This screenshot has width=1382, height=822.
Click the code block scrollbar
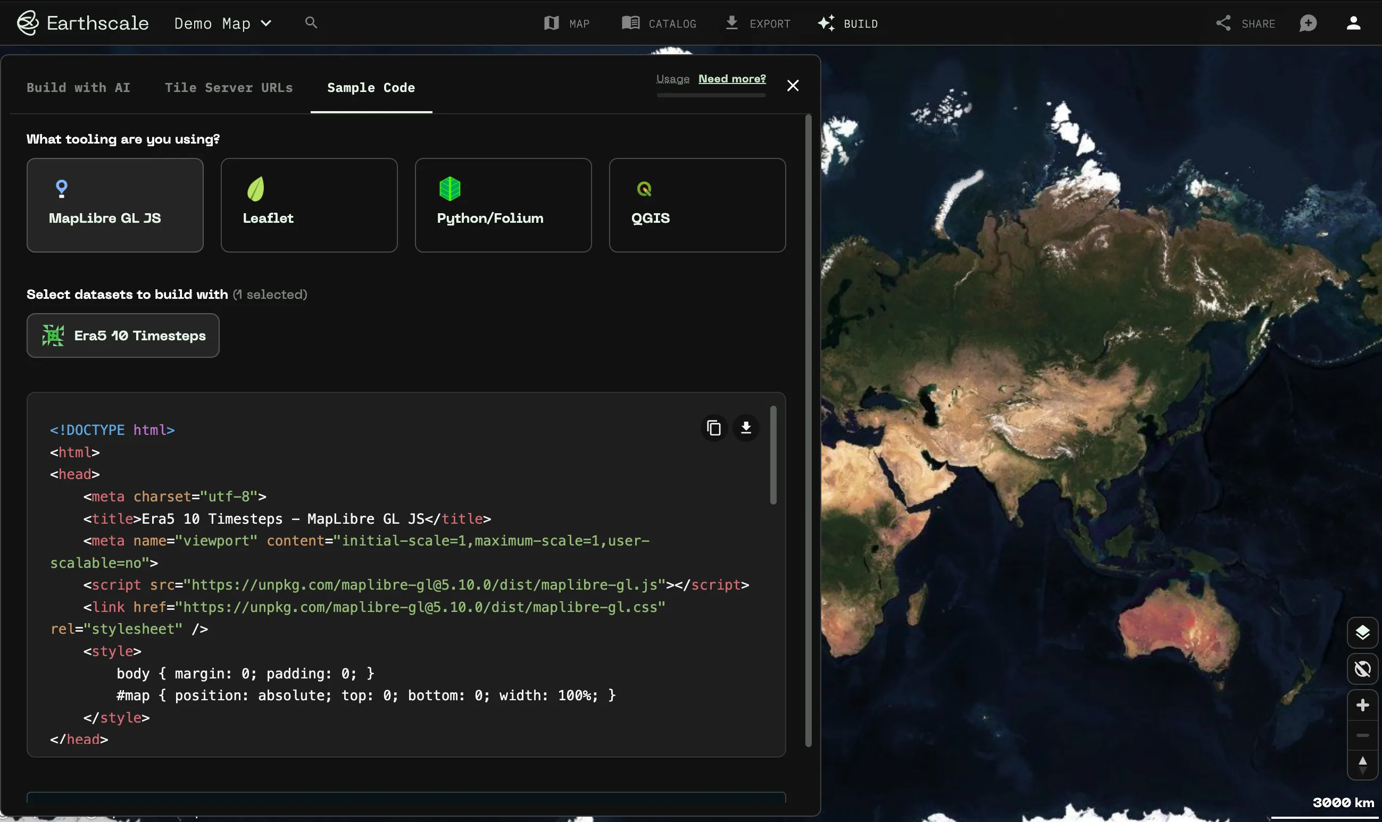click(773, 455)
